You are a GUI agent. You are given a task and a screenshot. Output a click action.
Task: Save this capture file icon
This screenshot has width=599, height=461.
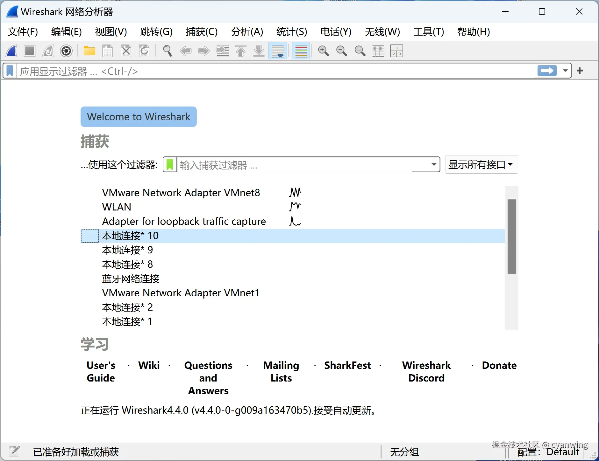[x=108, y=51]
